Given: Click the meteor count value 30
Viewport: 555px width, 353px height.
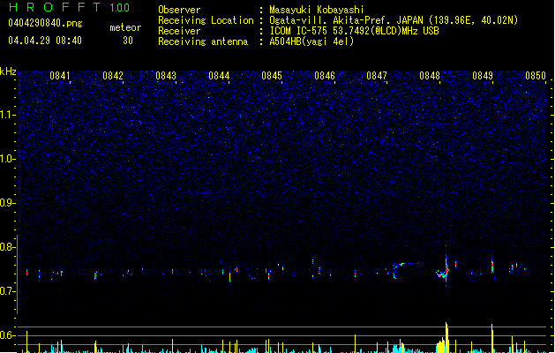Looking at the screenshot, I should click(x=128, y=41).
